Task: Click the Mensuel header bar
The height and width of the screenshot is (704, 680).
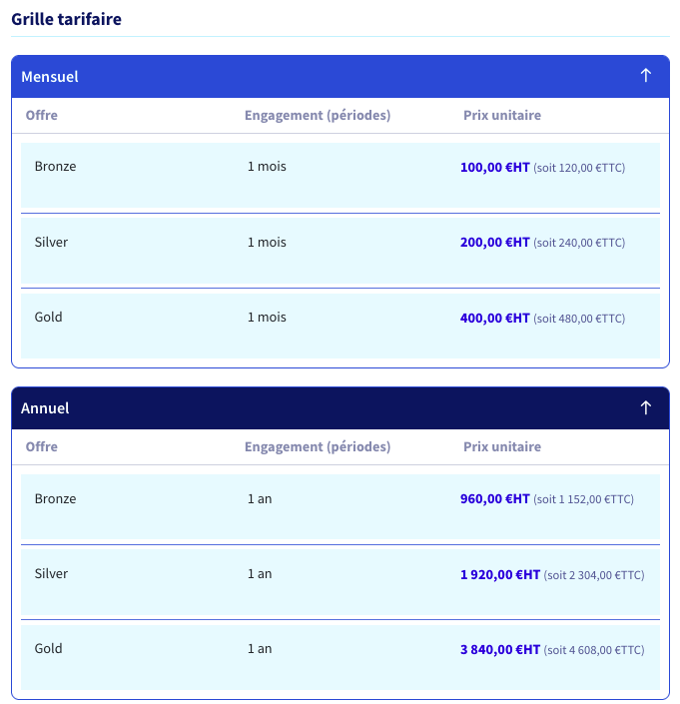Action: pyautogui.click(x=340, y=76)
